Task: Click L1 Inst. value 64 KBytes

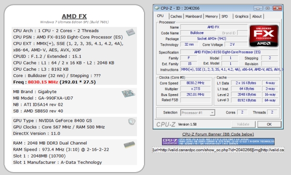Action: (x=246, y=89)
